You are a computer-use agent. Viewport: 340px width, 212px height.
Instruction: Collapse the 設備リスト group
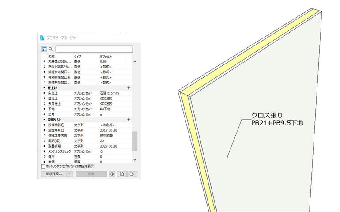[44, 120]
